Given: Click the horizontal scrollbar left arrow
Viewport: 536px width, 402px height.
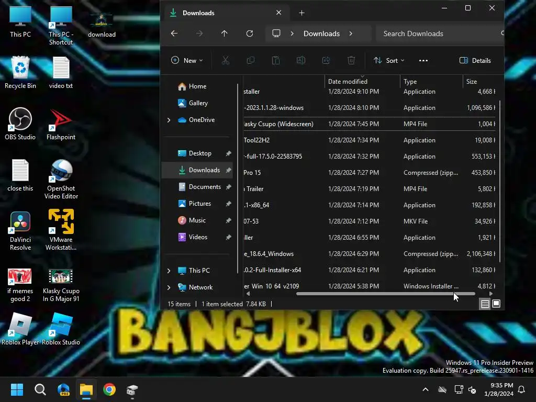Looking at the screenshot, I should pyautogui.click(x=248, y=294).
